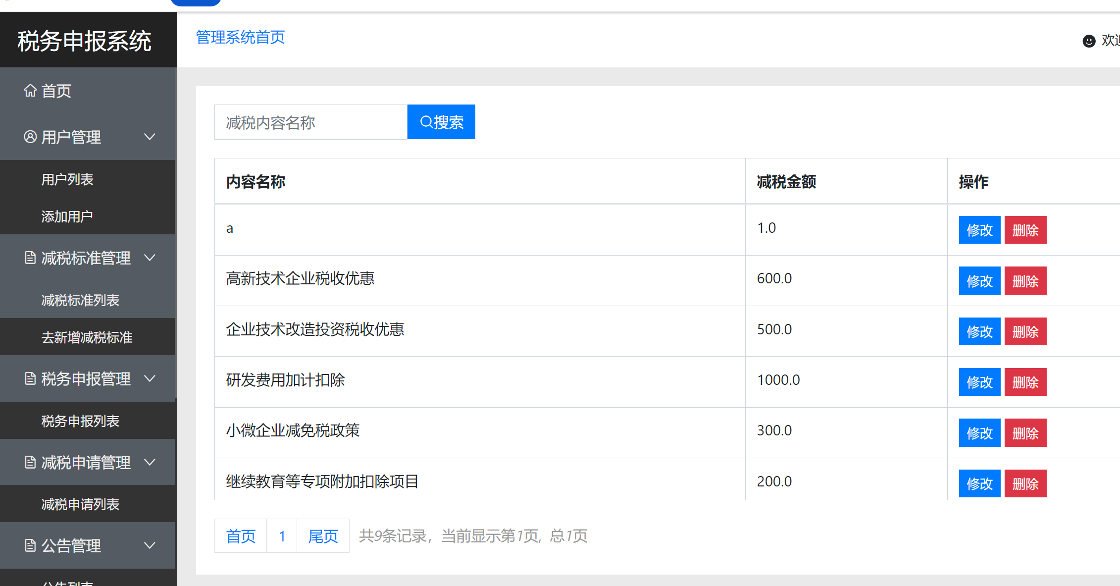Click the document icon beside 减税标准管理
Image resolution: width=1120 pixels, height=586 pixels.
[x=30, y=258]
